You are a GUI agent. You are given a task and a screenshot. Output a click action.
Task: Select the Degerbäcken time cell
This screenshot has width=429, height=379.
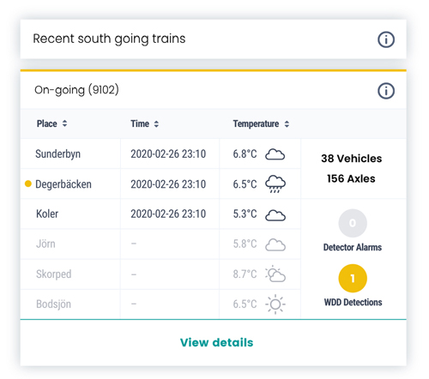[170, 183]
